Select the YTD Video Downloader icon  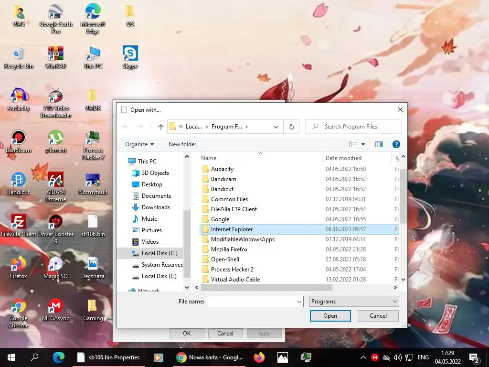tap(56, 103)
